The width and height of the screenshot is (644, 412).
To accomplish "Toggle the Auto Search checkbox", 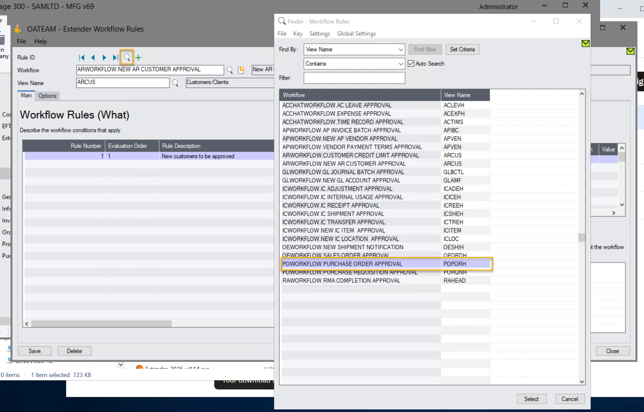I will (411, 63).
